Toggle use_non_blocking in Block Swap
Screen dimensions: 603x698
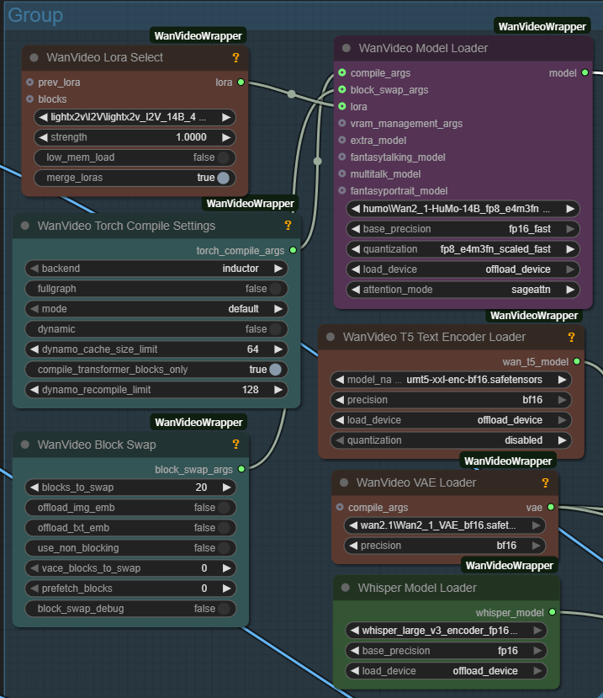(130, 548)
